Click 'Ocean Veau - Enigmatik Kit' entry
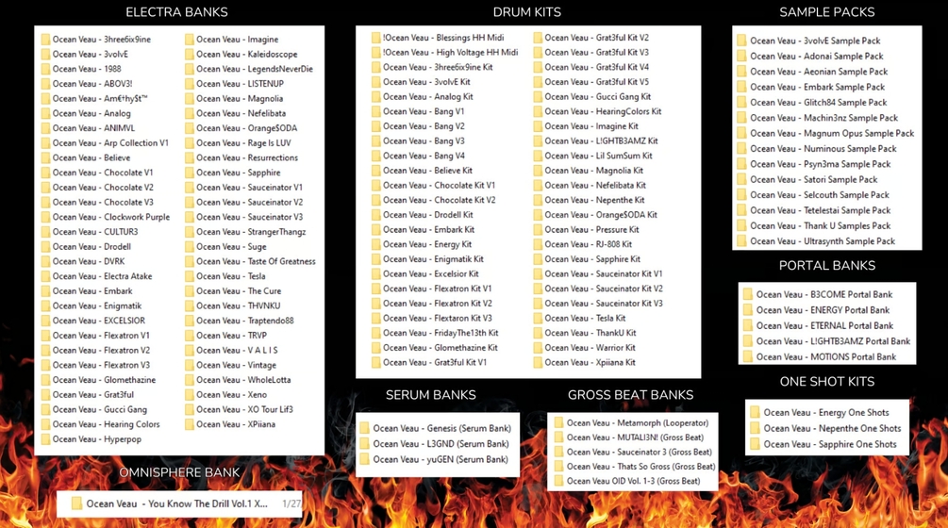The width and height of the screenshot is (948, 528). (433, 258)
